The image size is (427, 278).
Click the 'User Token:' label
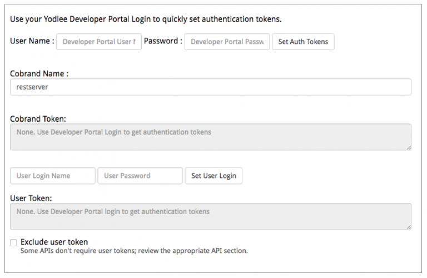[x=31, y=198]
